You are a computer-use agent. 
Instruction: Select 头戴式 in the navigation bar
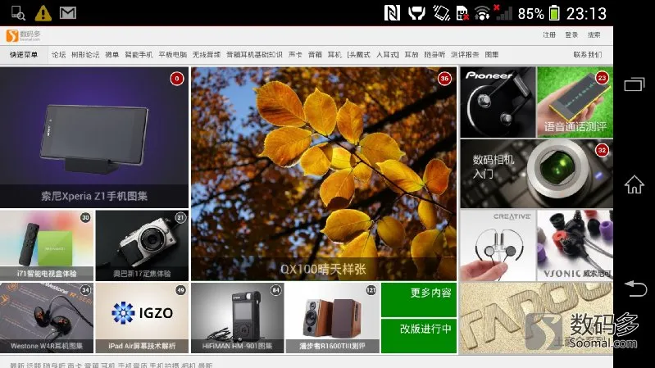click(x=359, y=55)
